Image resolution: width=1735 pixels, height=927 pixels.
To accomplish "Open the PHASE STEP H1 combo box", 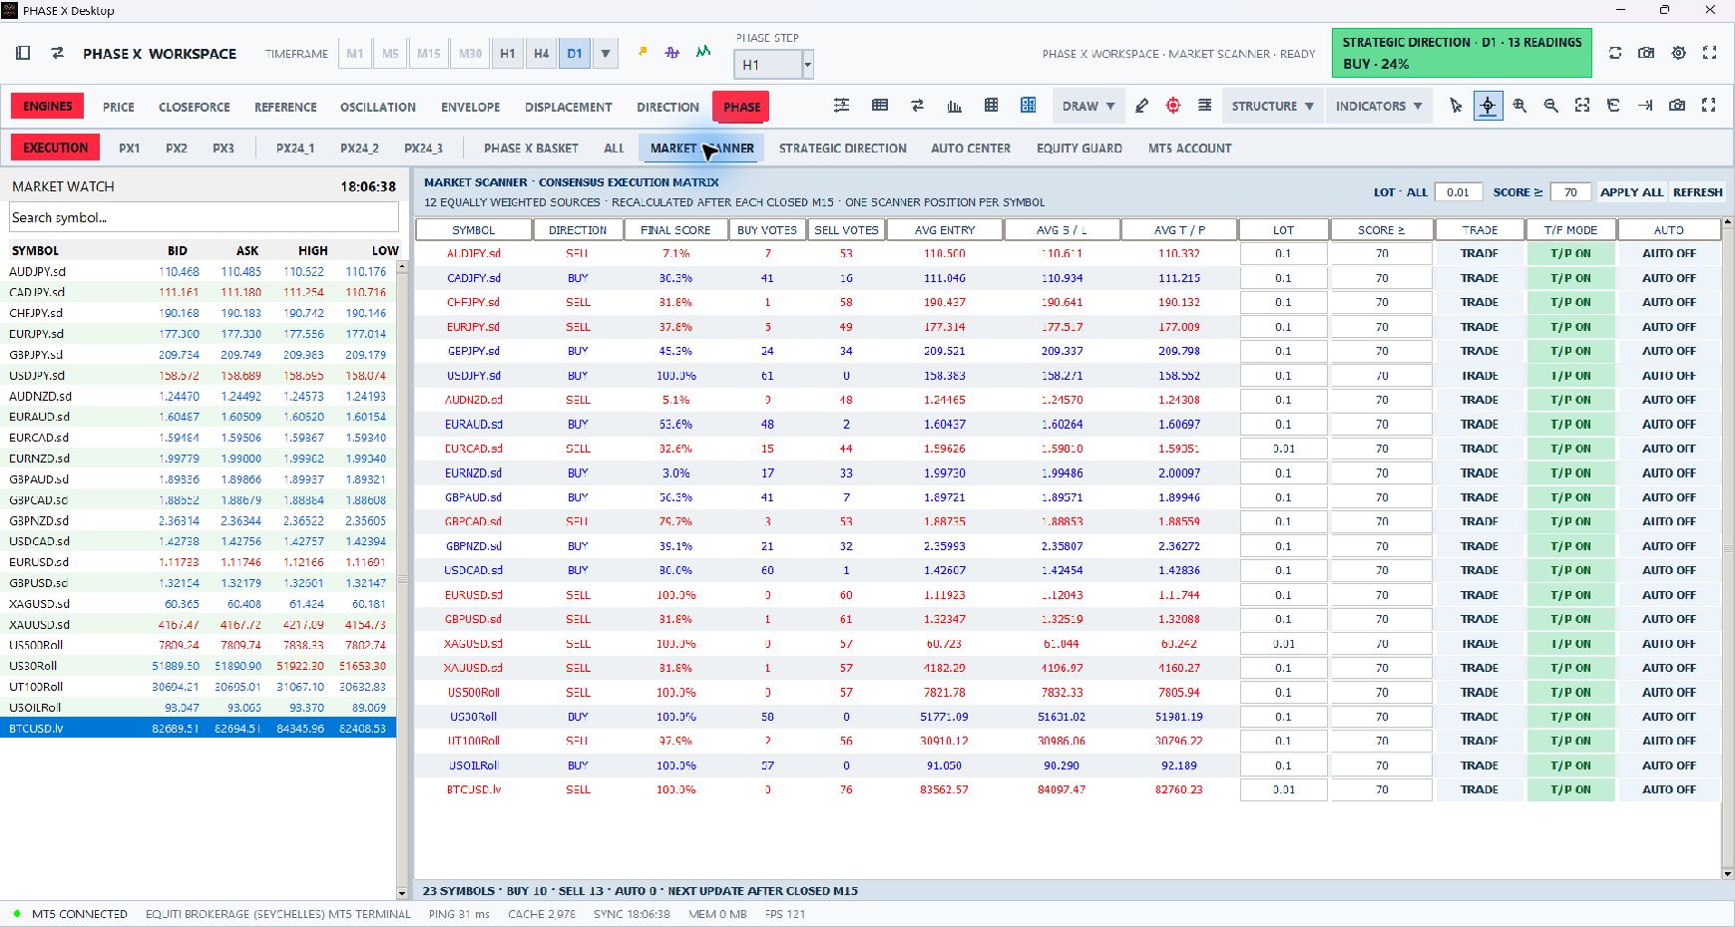I will pyautogui.click(x=773, y=65).
